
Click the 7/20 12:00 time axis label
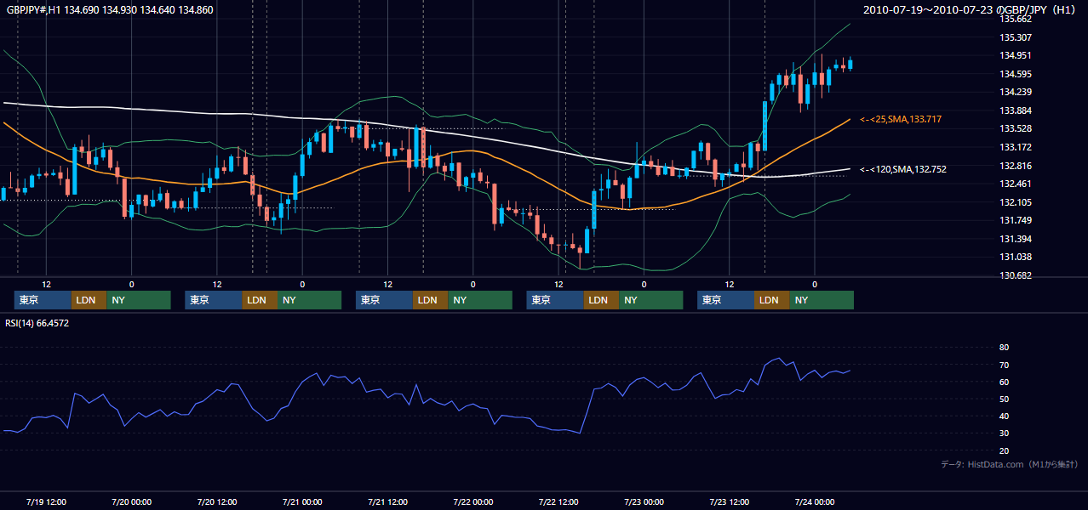217,501
